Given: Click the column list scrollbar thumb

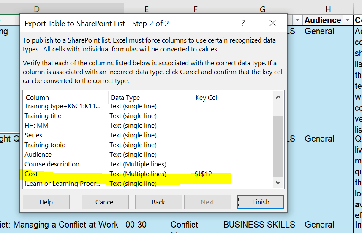Looking at the screenshot, I should 278,147.
